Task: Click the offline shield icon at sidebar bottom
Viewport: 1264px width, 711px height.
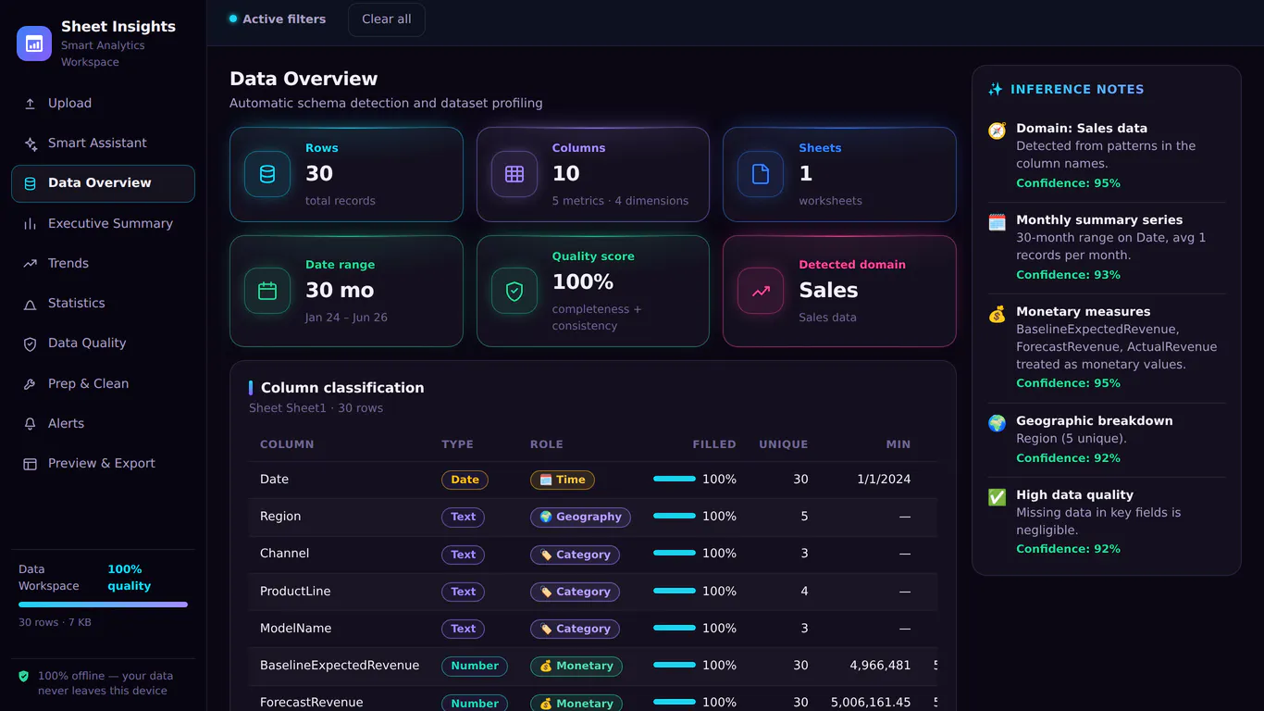Action: coord(24,677)
